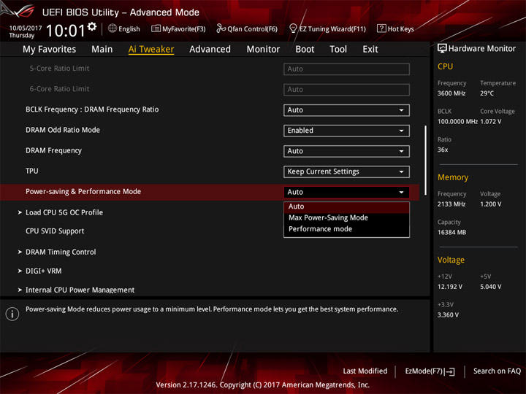Click the Core Voltage 1.072 V value
Image resolution: width=526 pixels, height=394 pixels.
(491, 122)
